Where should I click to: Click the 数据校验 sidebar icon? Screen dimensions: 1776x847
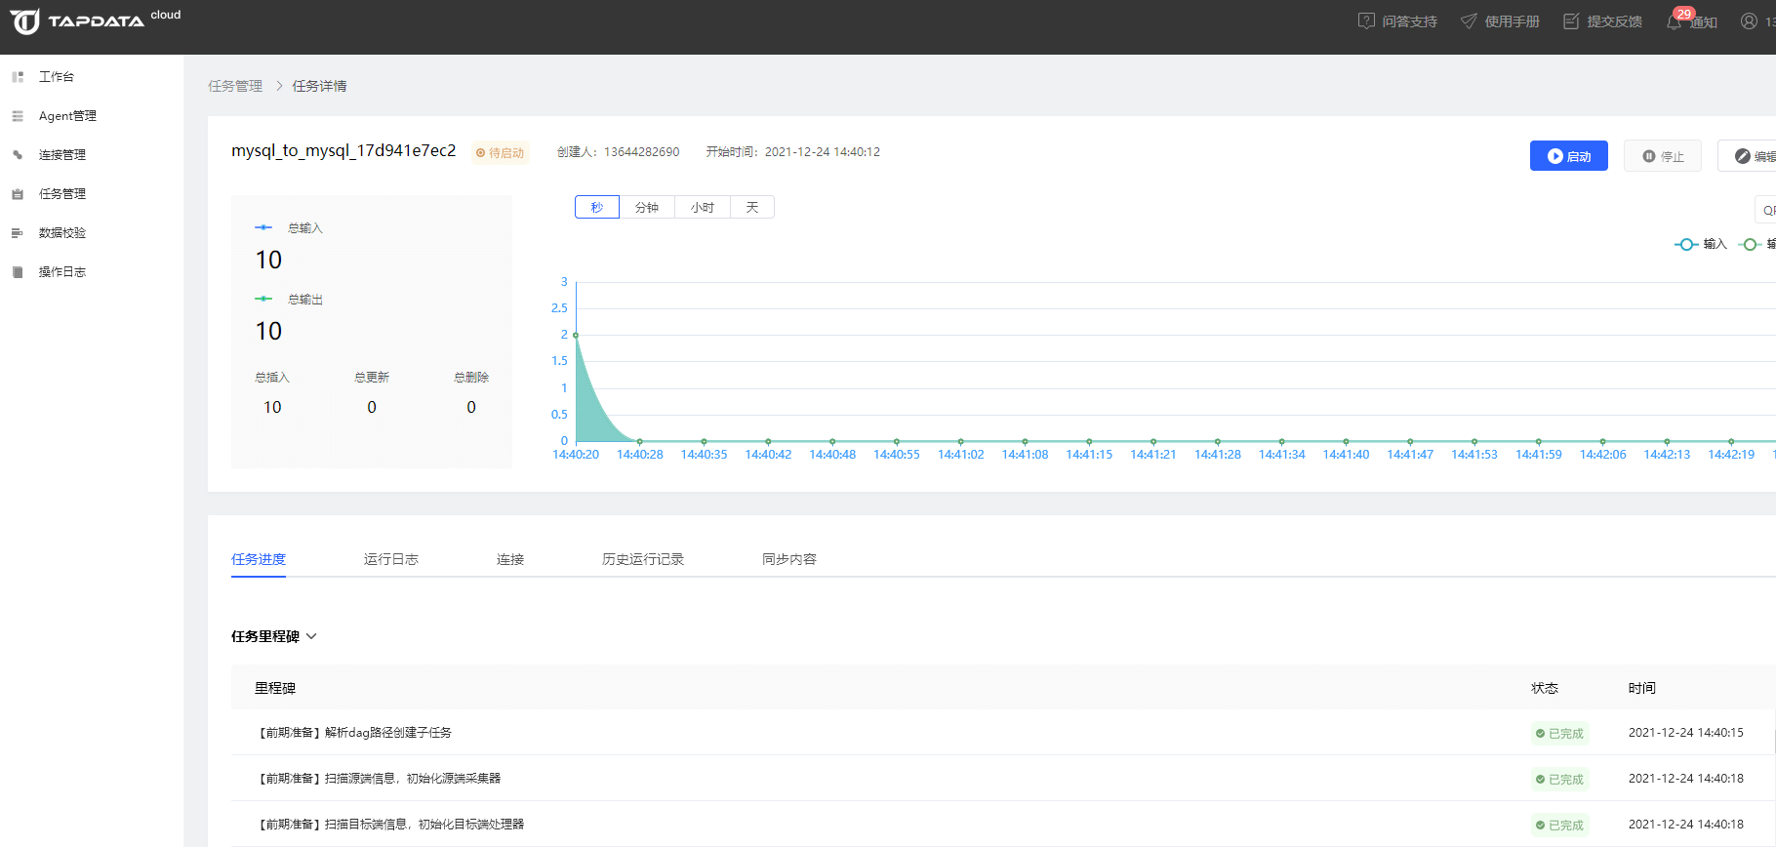(x=18, y=233)
